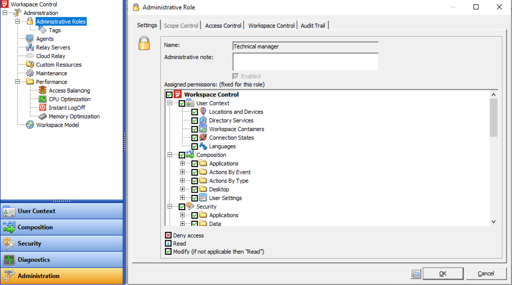Switch to the Access Control tab

point(223,25)
